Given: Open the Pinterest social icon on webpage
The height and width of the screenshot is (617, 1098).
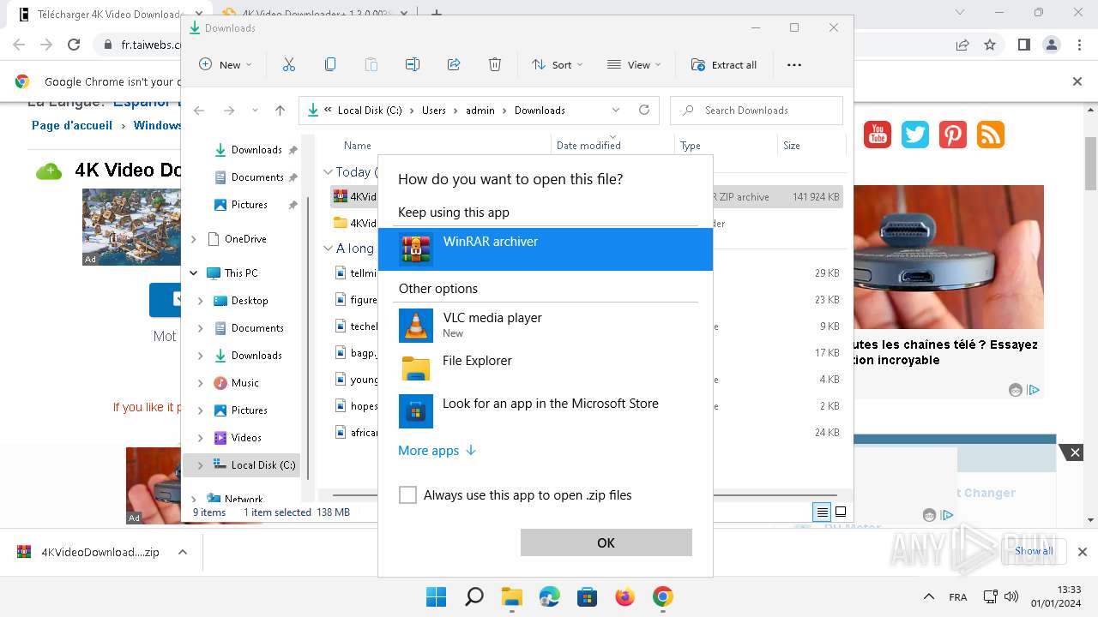Looking at the screenshot, I should click(x=953, y=135).
